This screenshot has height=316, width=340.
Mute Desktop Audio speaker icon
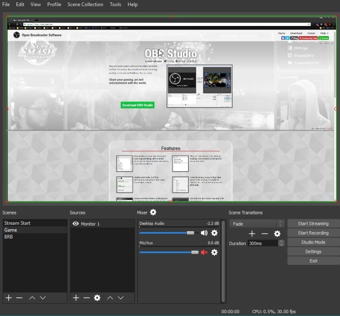click(x=204, y=233)
